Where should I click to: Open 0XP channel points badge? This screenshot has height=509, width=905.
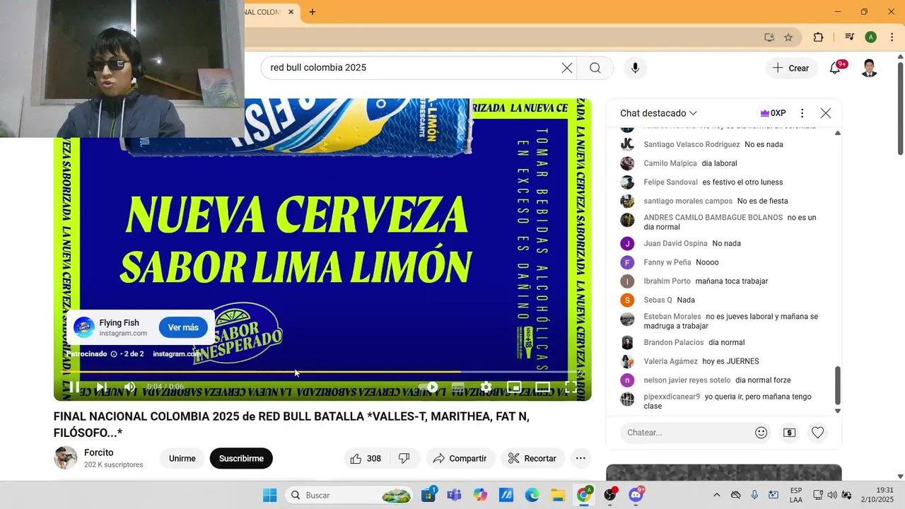[773, 113]
